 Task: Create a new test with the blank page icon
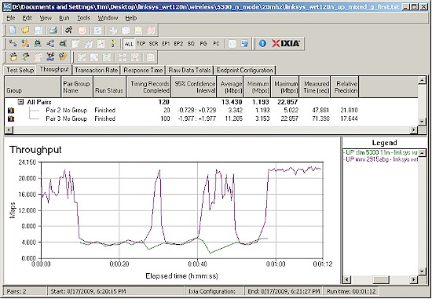coord(13,30)
